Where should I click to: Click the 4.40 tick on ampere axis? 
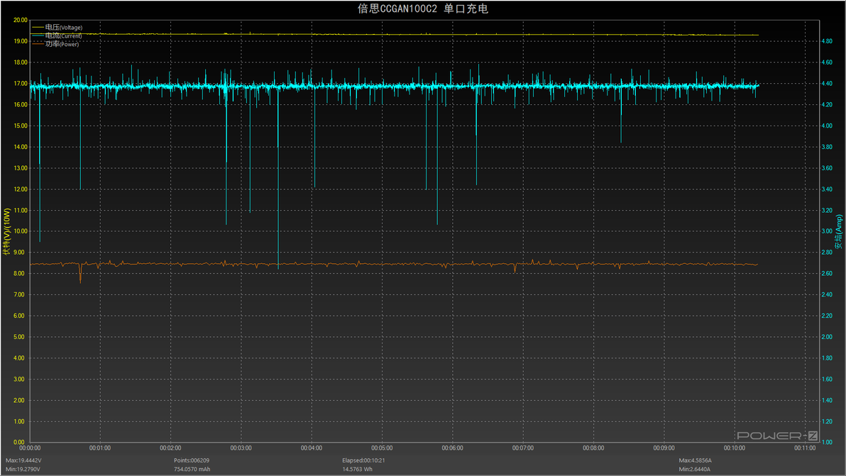pyautogui.click(x=827, y=84)
